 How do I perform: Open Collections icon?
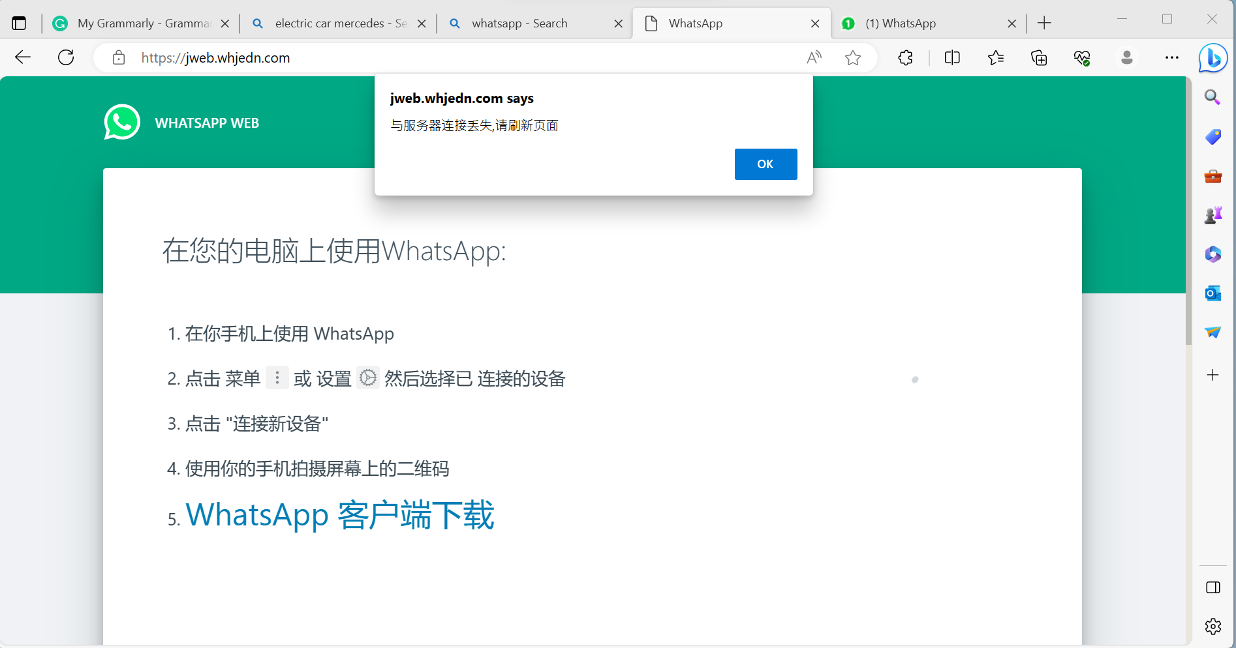pos(1039,57)
